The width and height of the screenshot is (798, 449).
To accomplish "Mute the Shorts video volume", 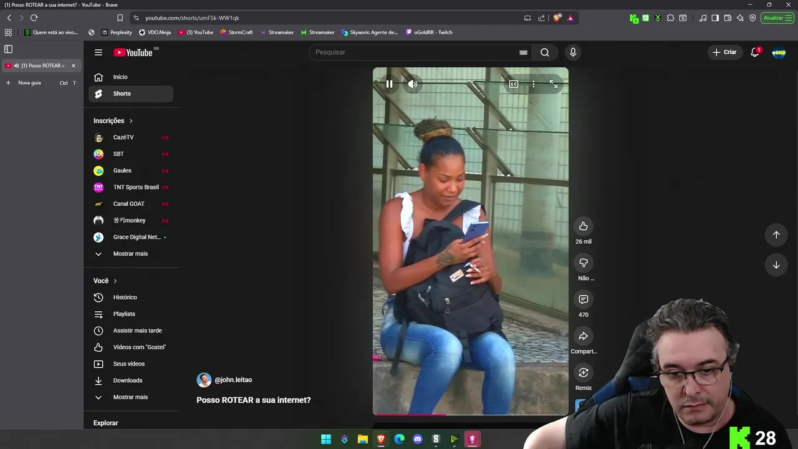I will pyautogui.click(x=413, y=84).
